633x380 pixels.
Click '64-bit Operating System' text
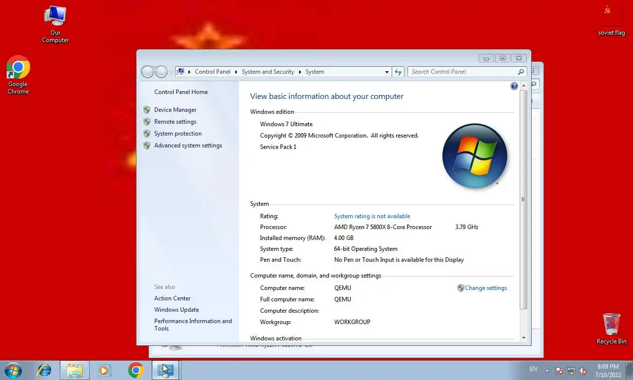pos(365,249)
